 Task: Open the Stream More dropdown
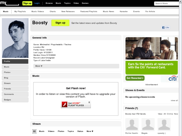(x=90, y=131)
